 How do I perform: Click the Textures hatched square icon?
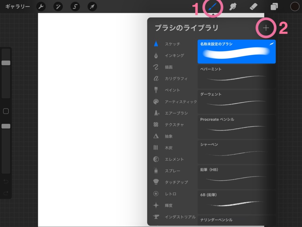click(x=156, y=124)
